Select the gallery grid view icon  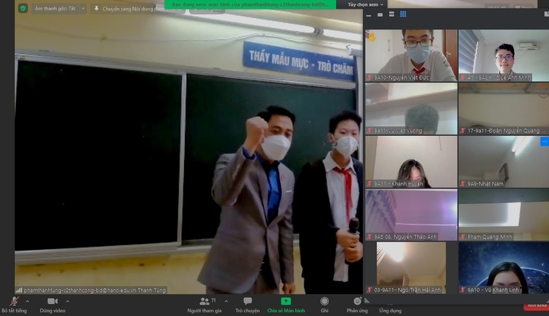[x=403, y=14]
